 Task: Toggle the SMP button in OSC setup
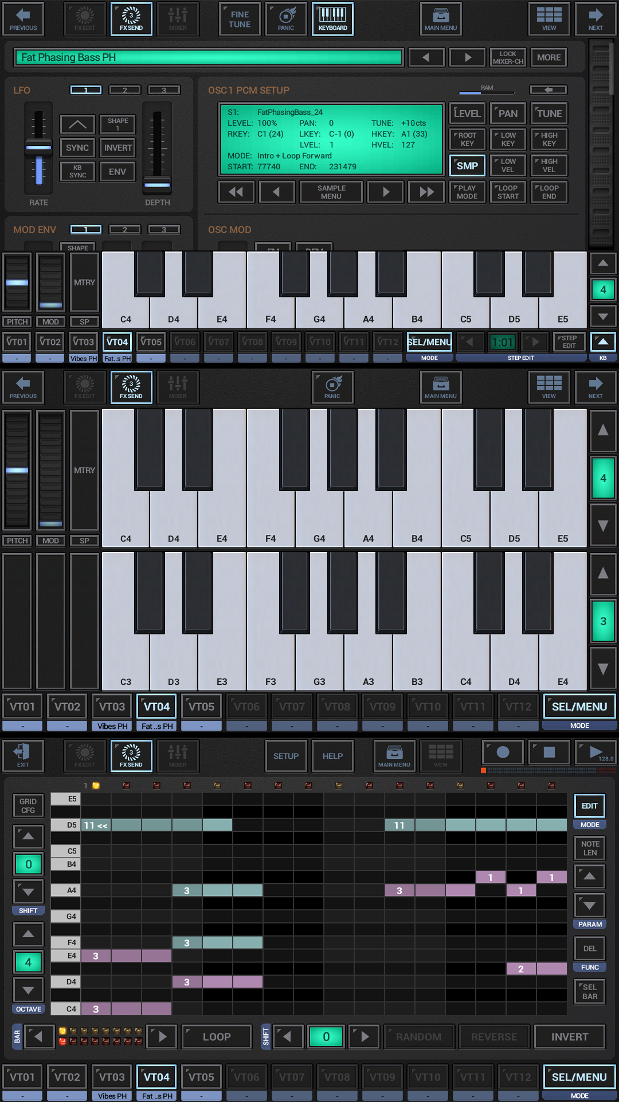(467, 166)
